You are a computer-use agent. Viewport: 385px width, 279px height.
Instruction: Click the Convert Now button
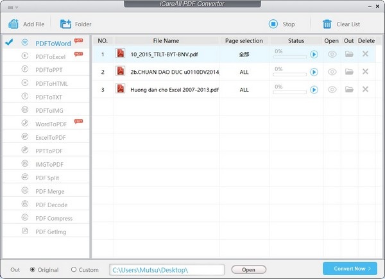pos(350,269)
